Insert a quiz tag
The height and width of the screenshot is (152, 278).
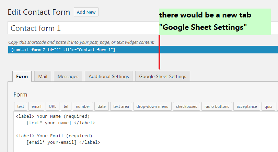pos(268,106)
